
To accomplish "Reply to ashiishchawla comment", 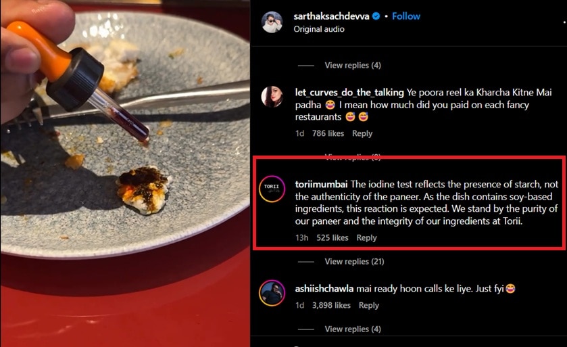I will click(x=368, y=306).
